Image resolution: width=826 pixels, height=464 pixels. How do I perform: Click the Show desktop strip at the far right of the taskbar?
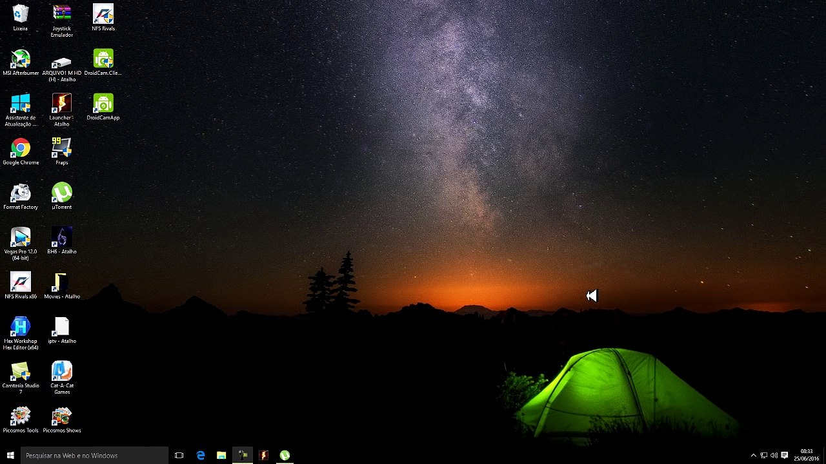click(x=824, y=455)
